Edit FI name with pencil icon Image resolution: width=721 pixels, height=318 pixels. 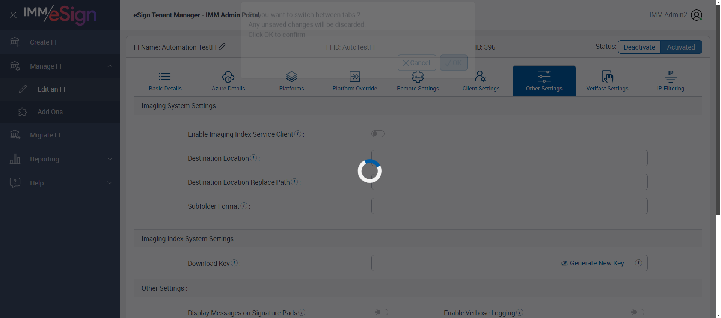[222, 47]
